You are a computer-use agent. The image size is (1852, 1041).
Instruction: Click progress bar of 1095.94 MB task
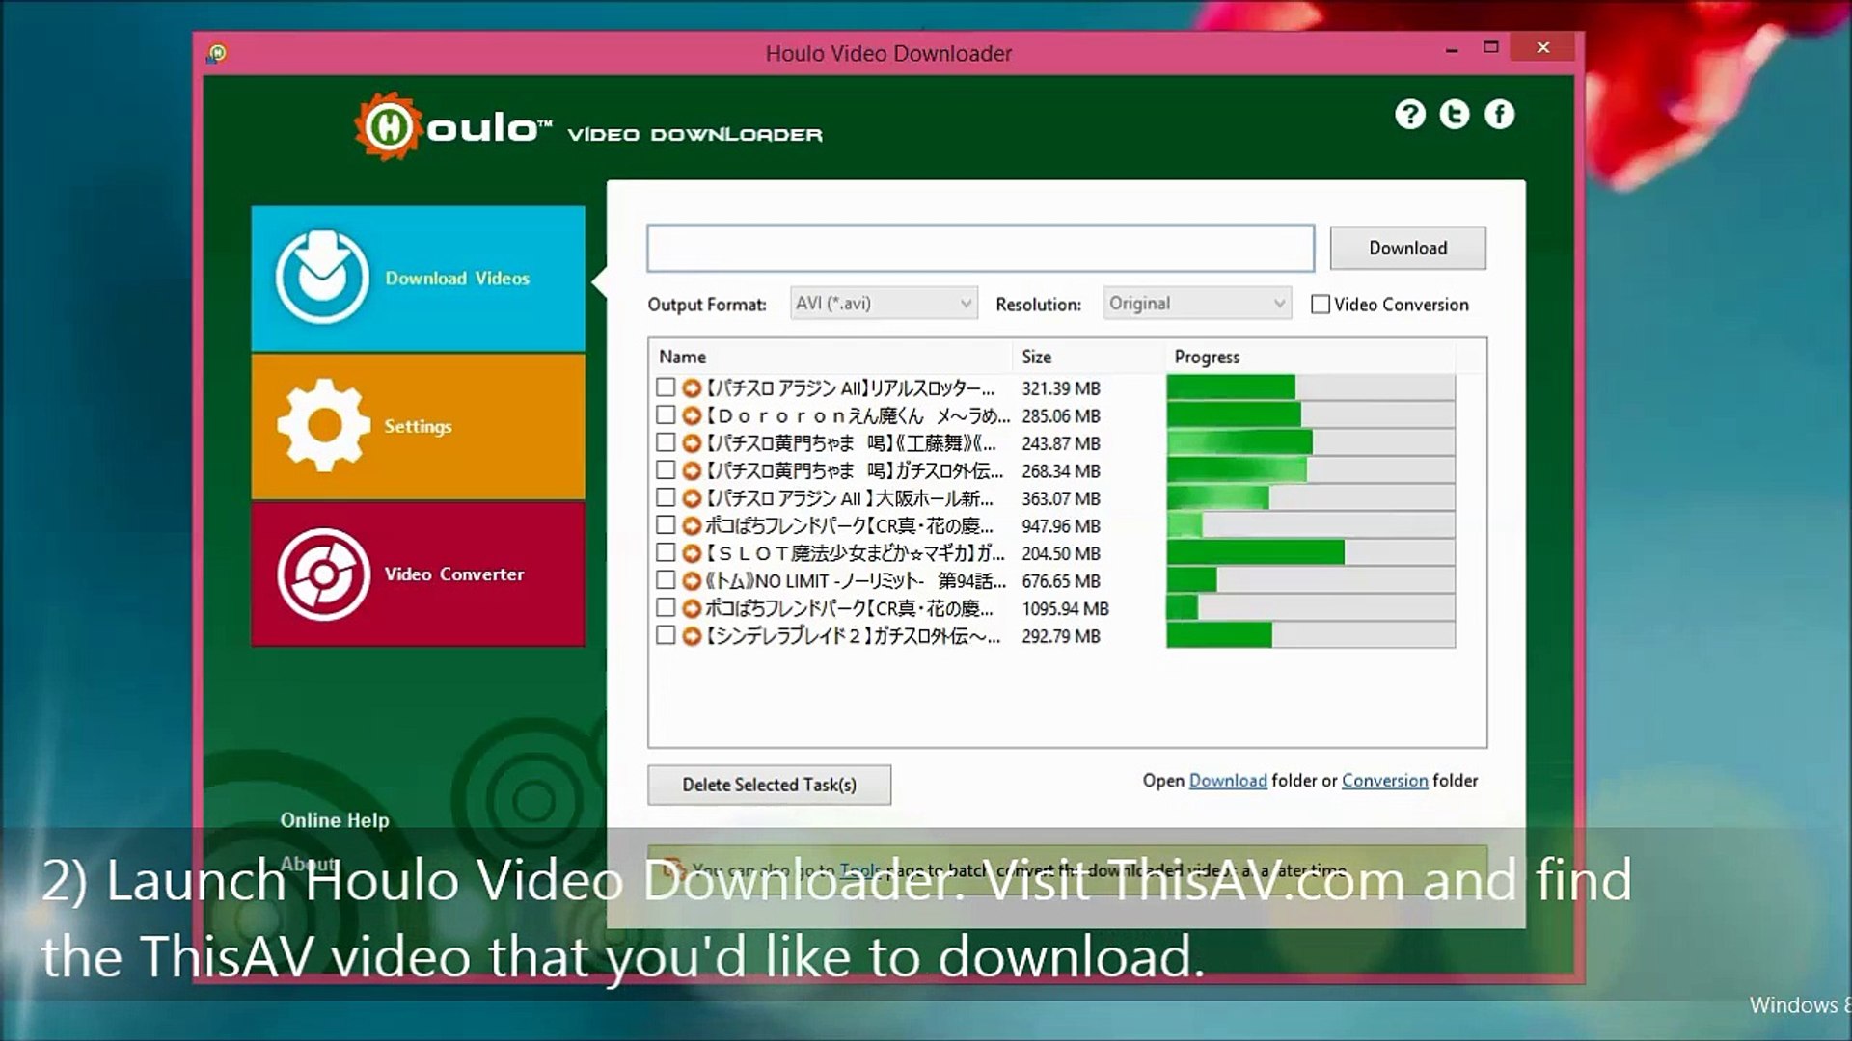(x=1310, y=608)
